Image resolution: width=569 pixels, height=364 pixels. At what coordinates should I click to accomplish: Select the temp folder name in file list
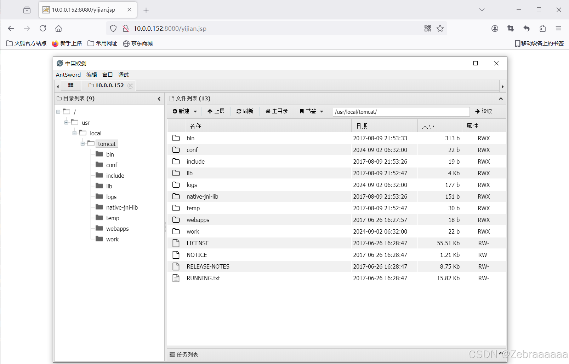193,208
